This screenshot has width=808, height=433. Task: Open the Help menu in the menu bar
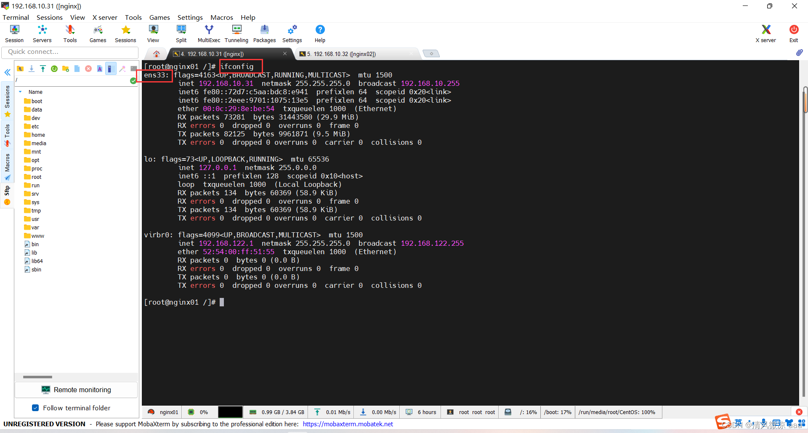pyautogui.click(x=248, y=17)
